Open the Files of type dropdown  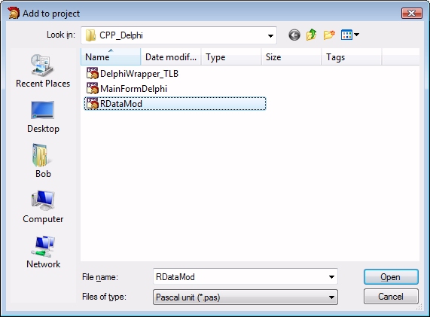(245, 297)
